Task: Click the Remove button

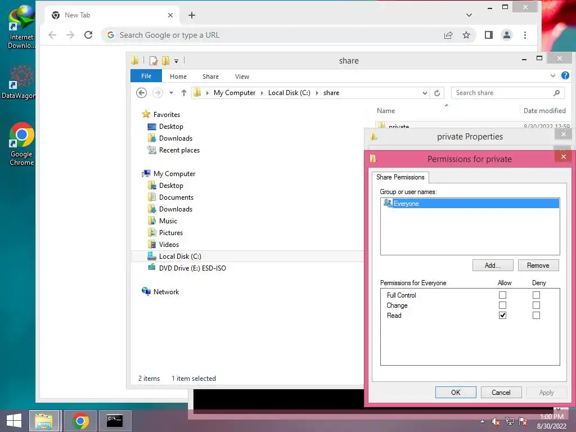Action: [538, 265]
